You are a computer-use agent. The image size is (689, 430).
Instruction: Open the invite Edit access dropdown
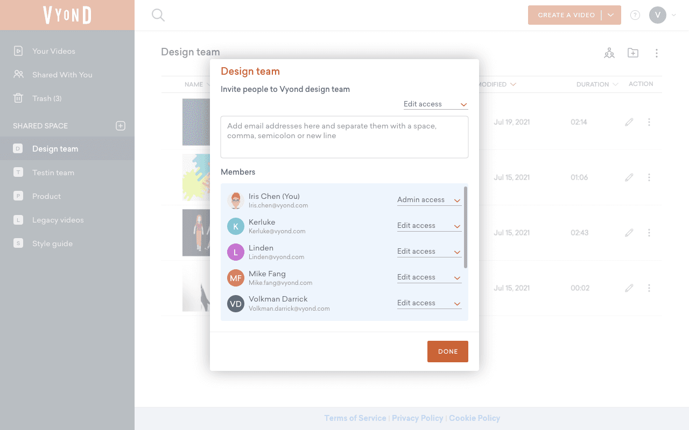(x=436, y=104)
